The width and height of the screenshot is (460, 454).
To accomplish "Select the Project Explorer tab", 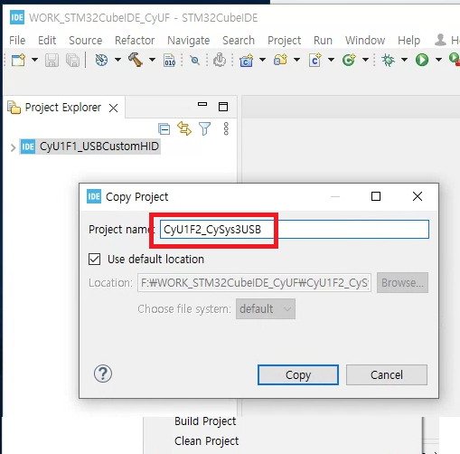I will 63,108.
